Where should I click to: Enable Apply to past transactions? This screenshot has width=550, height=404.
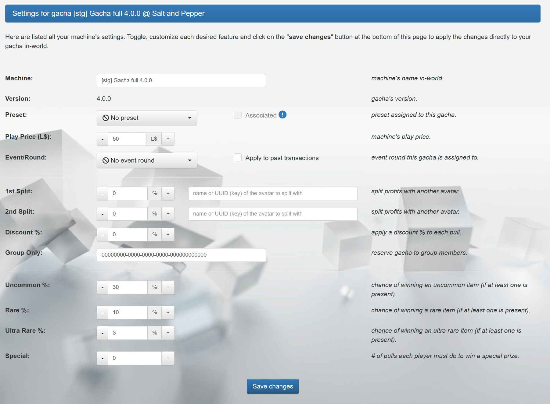[x=238, y=157]
